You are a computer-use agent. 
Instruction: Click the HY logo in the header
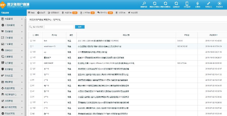pos(3,5)
